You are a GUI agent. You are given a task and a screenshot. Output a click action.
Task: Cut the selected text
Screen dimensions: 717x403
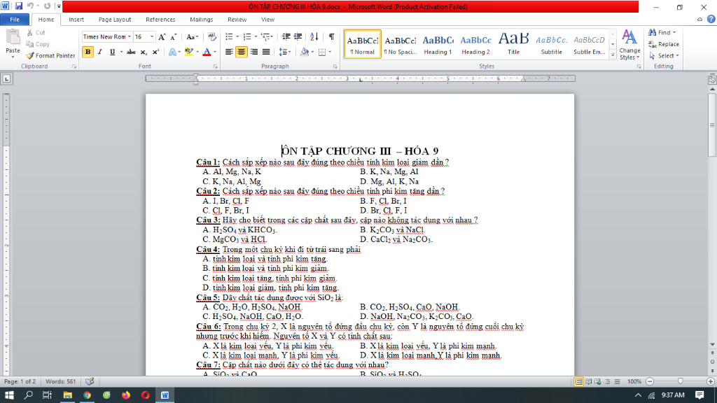[36, 32]
